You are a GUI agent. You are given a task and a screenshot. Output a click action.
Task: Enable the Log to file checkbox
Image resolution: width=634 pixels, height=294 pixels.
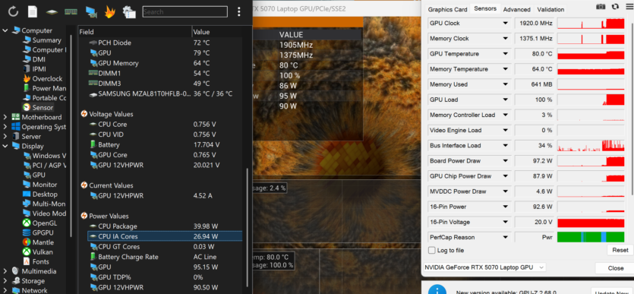point(432,251)
